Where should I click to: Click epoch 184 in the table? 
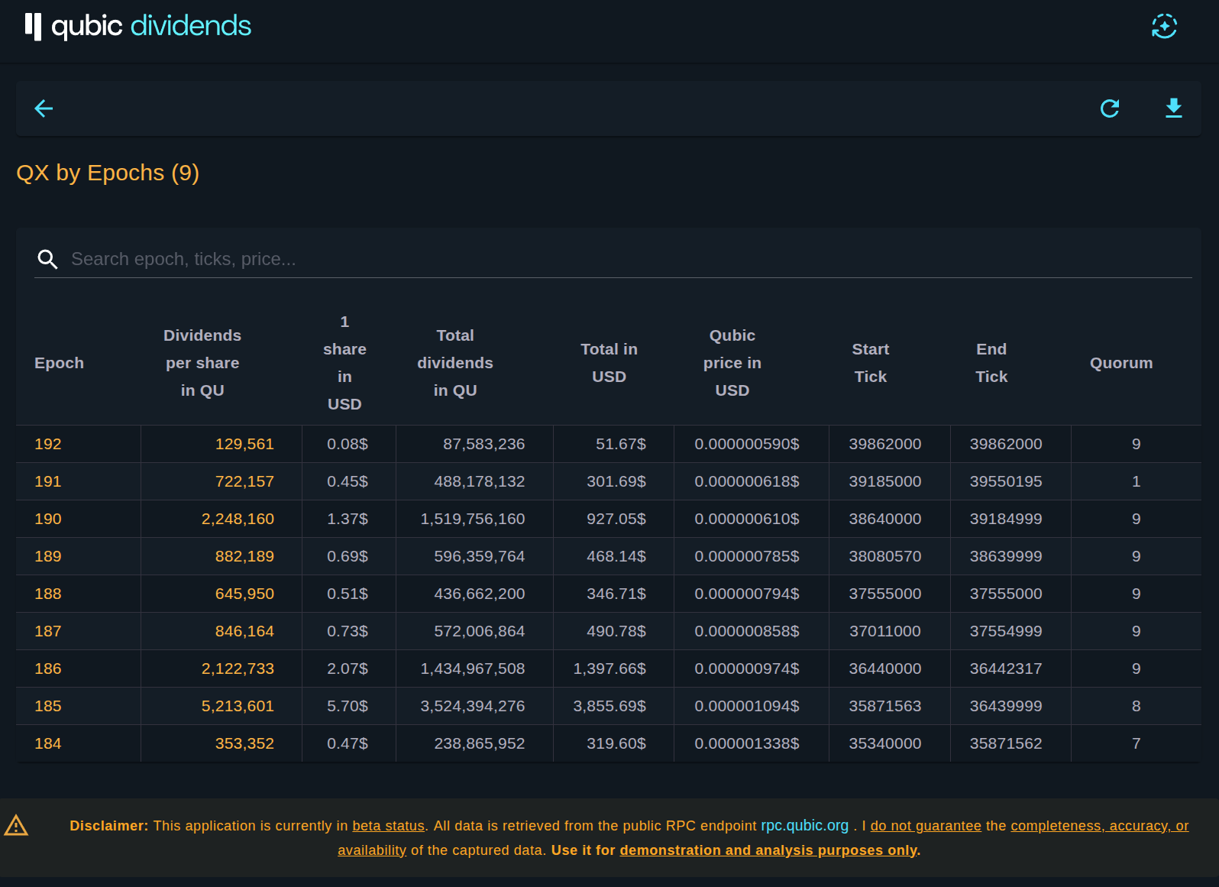(x=48, y=743)
